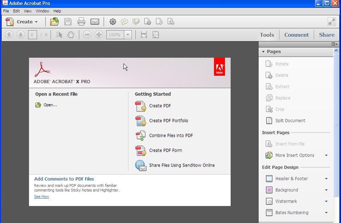The height and width of the screenshot is (223, 341).
Task: Click the extract page toolbar icon
Action: click(x=171, y=22)
